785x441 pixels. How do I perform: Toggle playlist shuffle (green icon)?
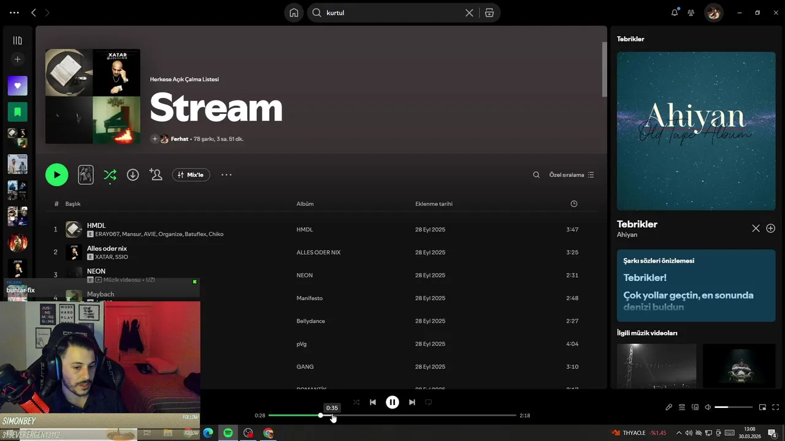tap(110, 175)
